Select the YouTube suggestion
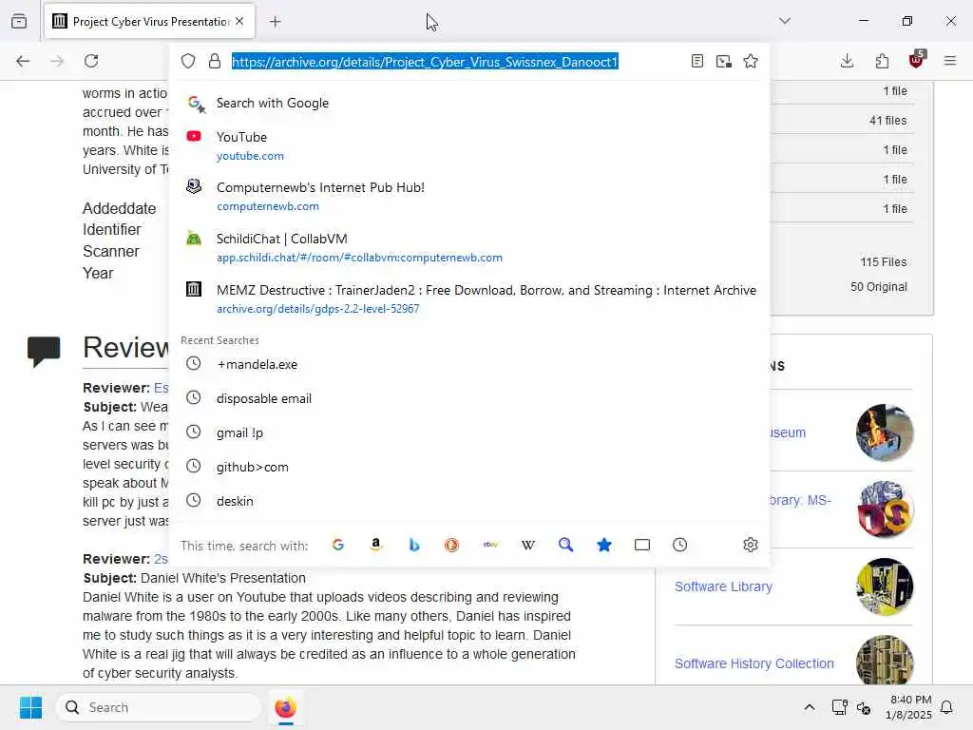Screen dimensions: 973x730 (x=469, y=145)
